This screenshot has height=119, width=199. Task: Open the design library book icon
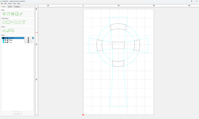(12, 30)
